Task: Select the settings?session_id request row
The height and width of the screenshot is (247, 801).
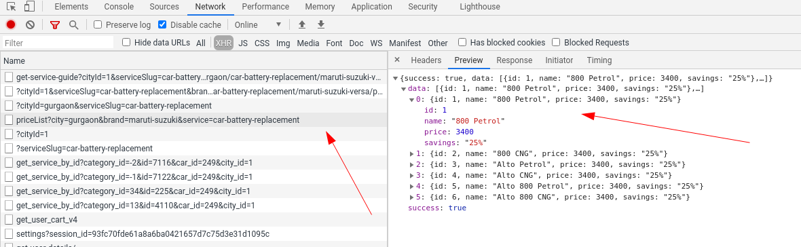Action: point(193,234)
